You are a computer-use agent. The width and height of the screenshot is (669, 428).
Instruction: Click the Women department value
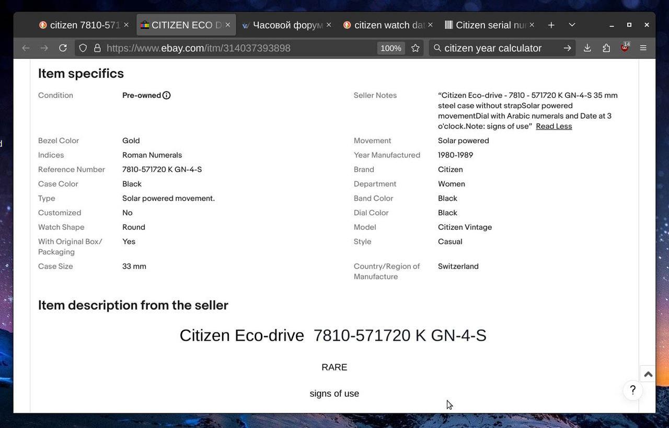click(x=452, y=184)
